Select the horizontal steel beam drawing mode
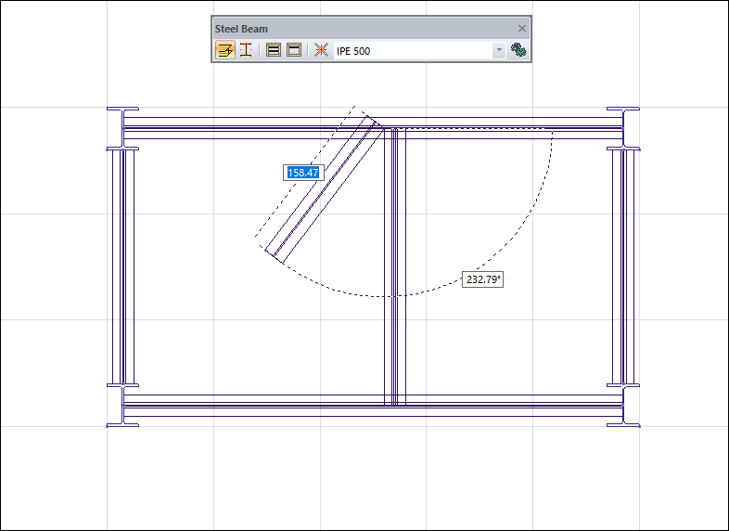The image size is (729, 531). tap(225, 50)
